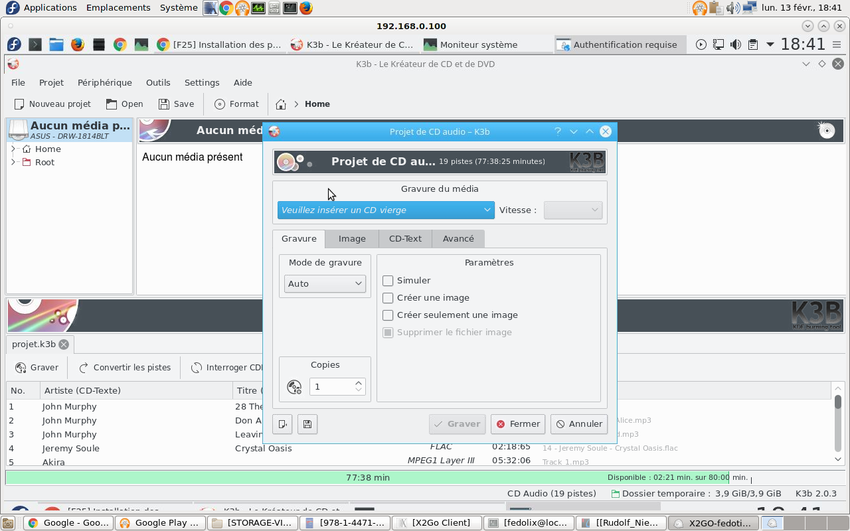The height and width of the screenshot is (531, 850).
Task: Open the Outils menu
Action: [x=158, y=82]
